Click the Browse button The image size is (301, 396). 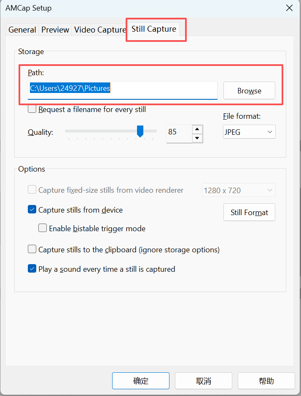(249, 90)
